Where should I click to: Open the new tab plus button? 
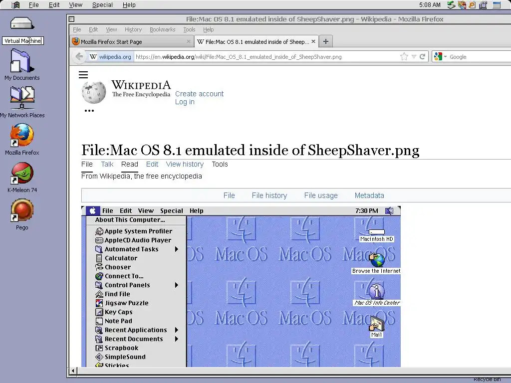325,41
